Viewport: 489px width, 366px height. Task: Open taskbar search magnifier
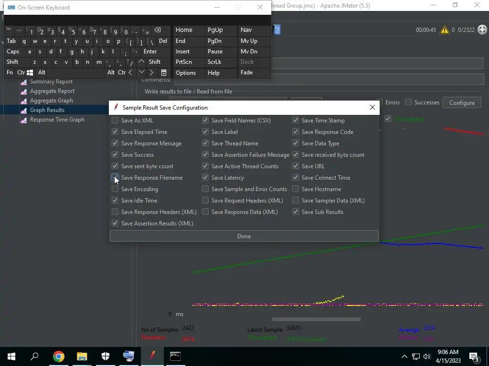coord(34,356)
